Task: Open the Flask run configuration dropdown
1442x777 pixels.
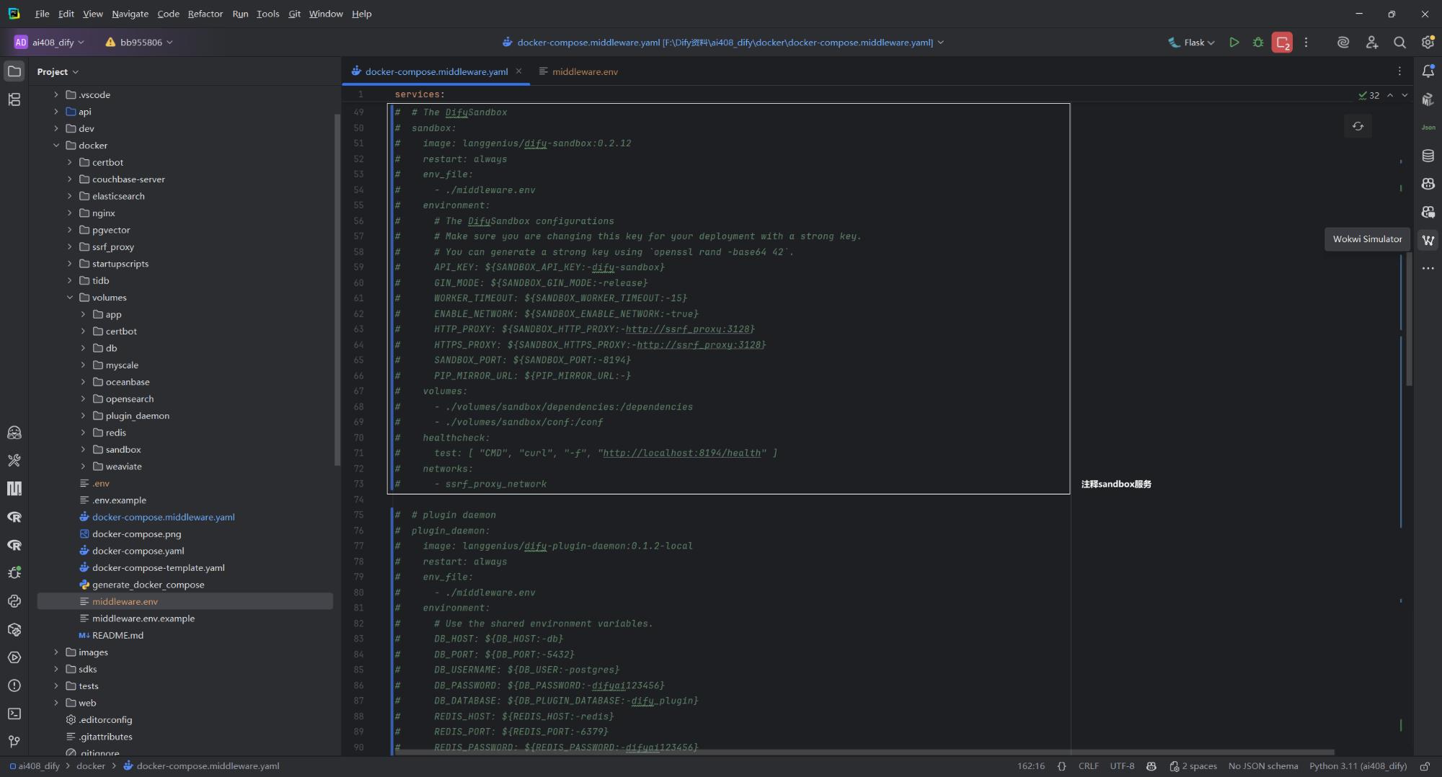Action: pos(1191,43)
